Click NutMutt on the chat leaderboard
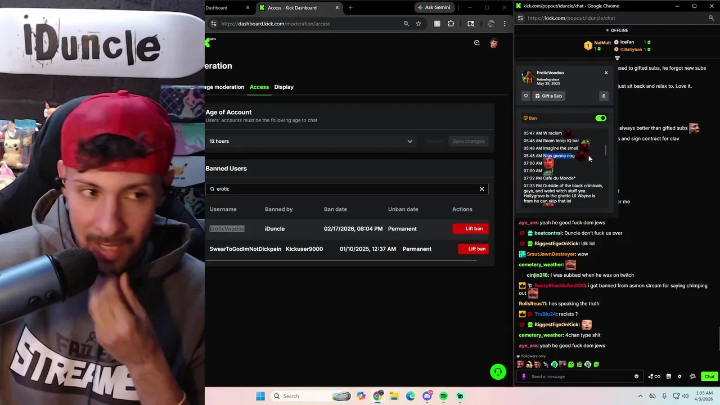The width and height of the screenshot is (720, 405). point(602,43)
